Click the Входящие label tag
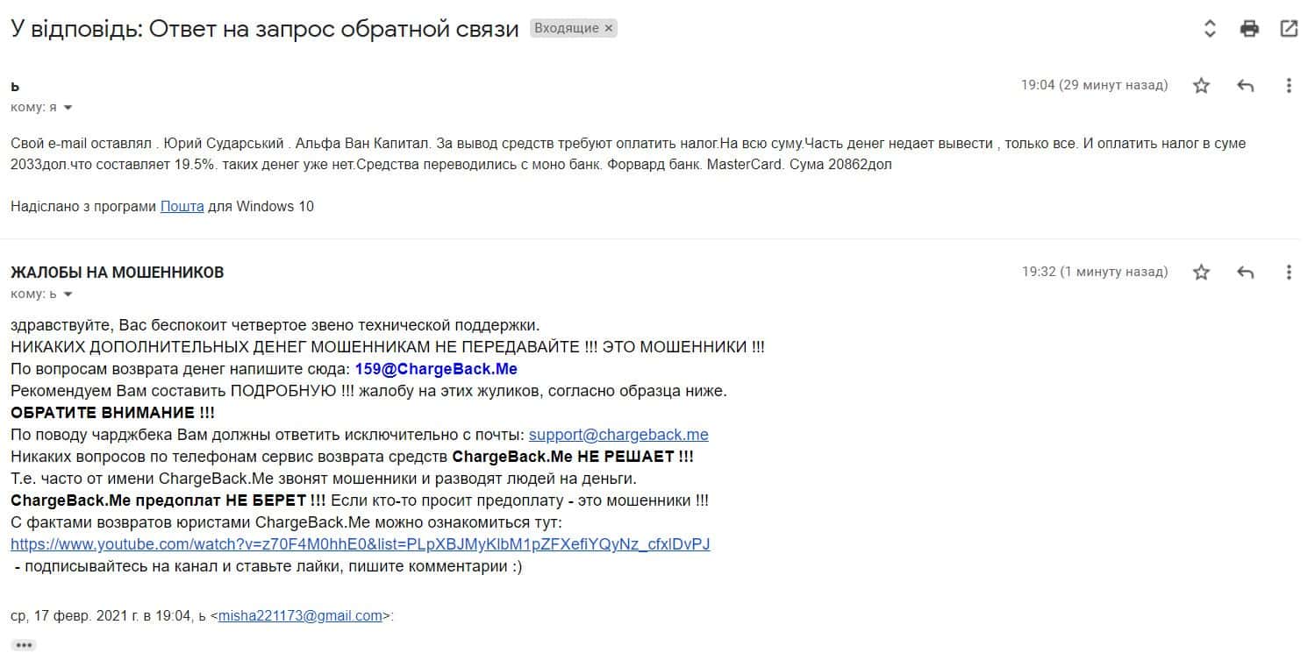This screenshot has height=660, width=1315. [567, 29]
